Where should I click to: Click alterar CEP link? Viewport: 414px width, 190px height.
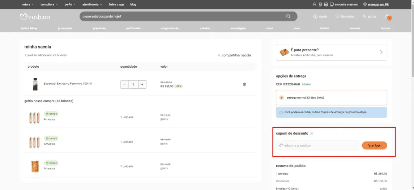tap(306, 84)
